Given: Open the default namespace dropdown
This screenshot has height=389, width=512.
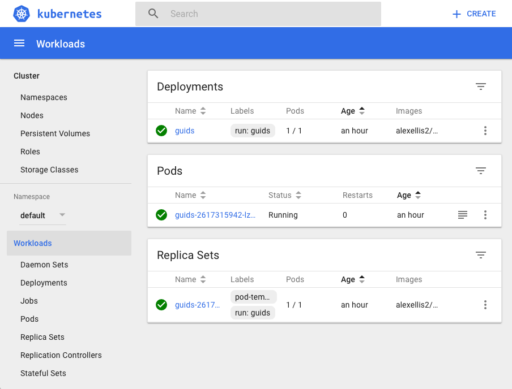Looking at the screenshot, I should pyautogui.click(x=42, y=215).
